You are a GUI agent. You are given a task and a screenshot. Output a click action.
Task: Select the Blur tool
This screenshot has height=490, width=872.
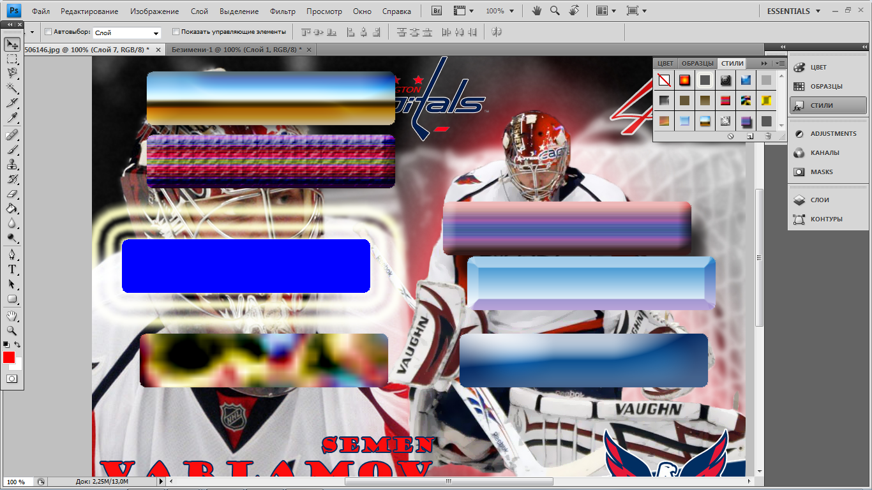coord(12,223)
